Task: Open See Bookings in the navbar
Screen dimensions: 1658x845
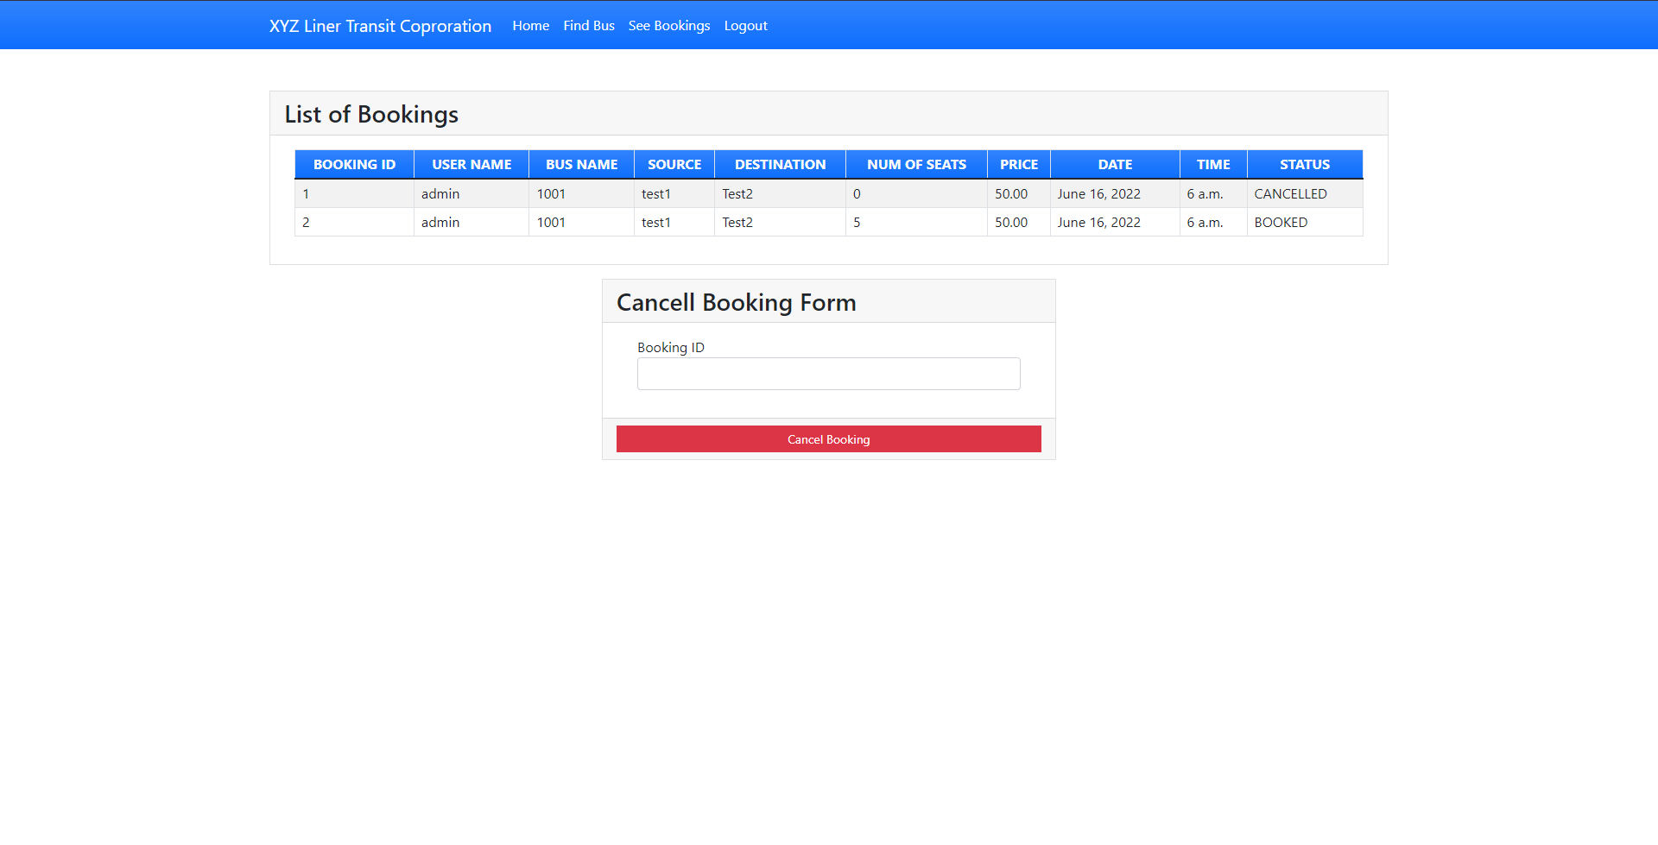Action: click(x=669, y=26)
